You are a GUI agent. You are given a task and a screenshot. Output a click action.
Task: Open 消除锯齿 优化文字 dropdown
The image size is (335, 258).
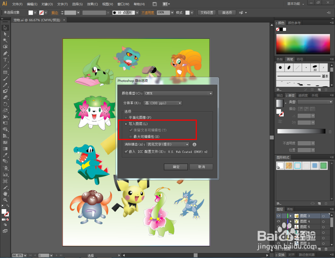tap(168, 144)
